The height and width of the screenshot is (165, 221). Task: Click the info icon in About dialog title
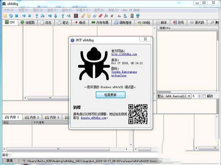click(73, 40)
